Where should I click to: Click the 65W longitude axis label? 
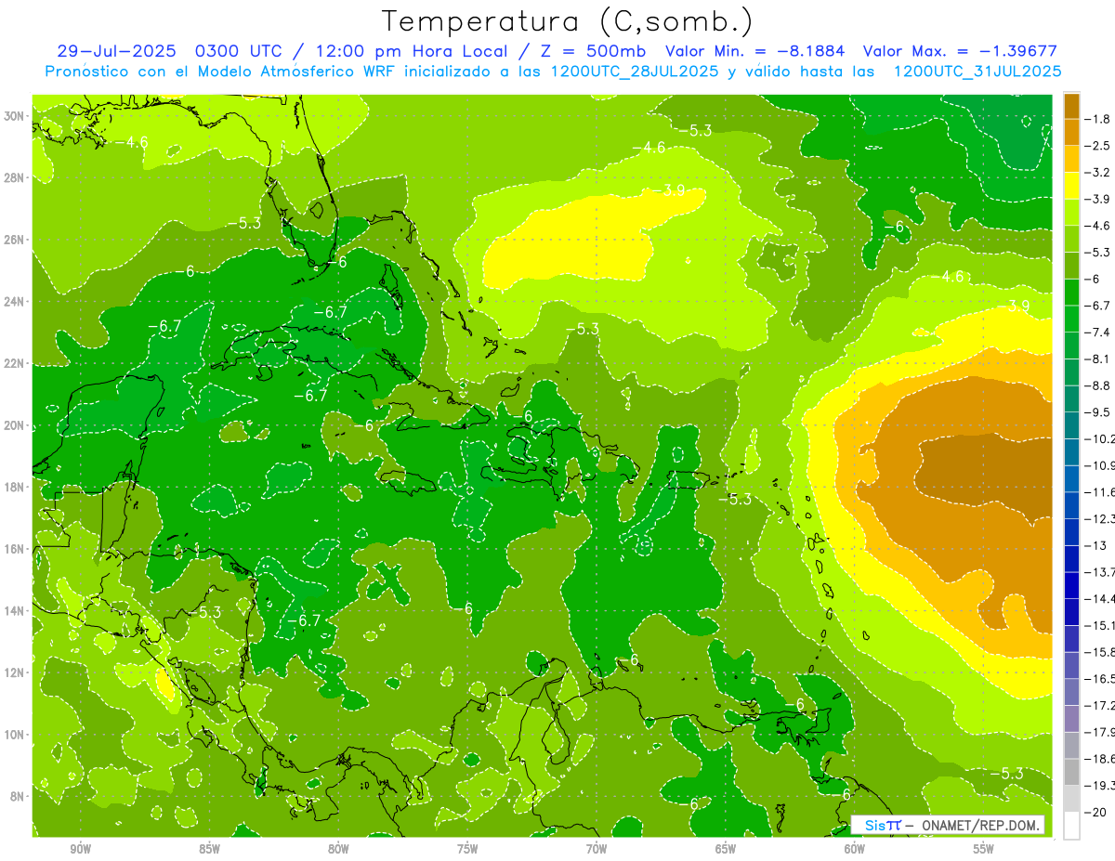[726, 849]
